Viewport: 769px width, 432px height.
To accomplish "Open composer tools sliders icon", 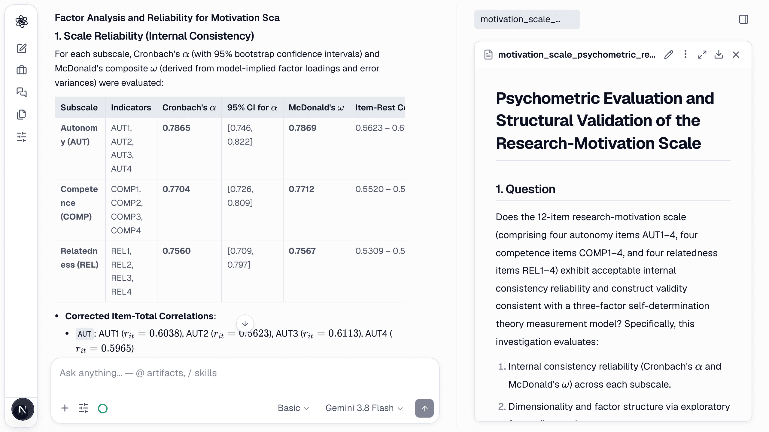I will point(84,408).
